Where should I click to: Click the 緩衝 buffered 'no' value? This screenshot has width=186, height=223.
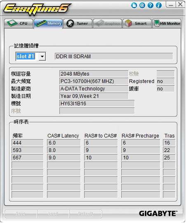(x=165, y=89)
